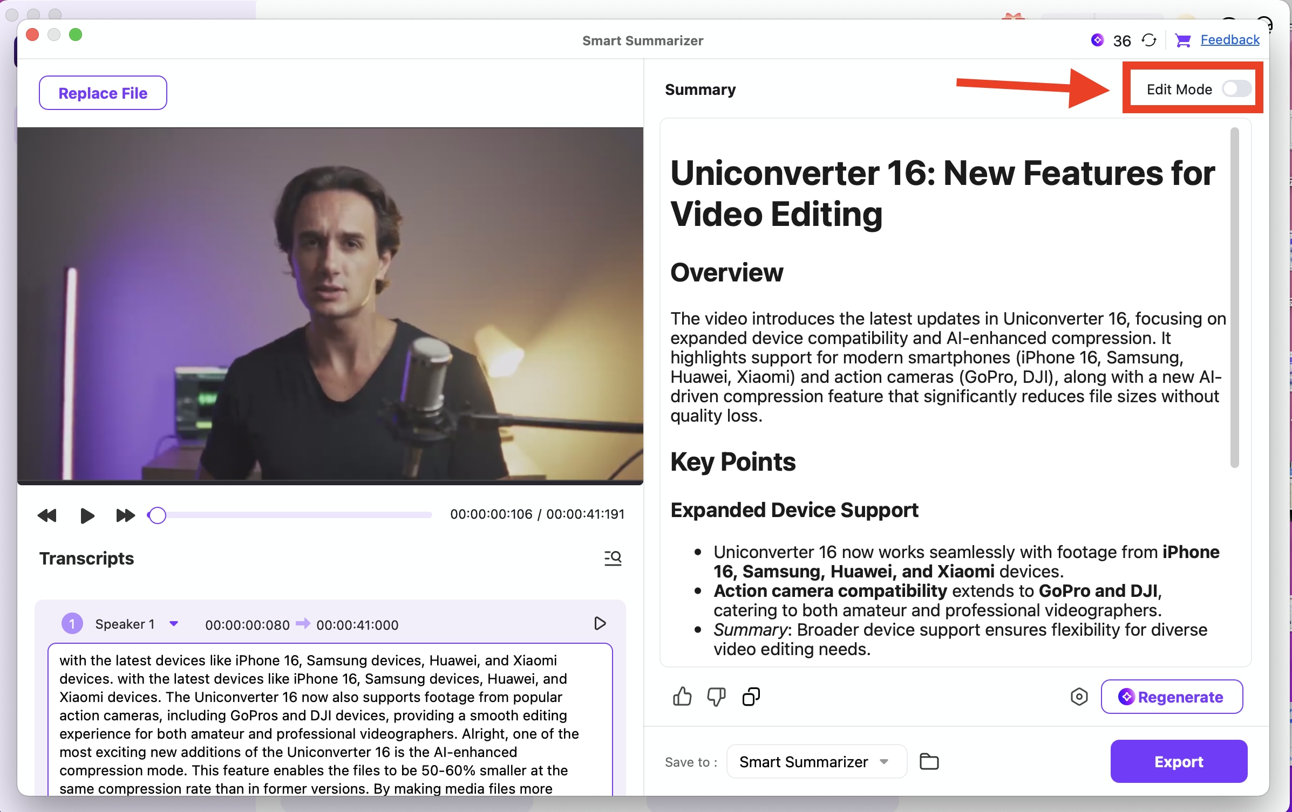Click the thumbs down icon
This screenshot has height=812, width=1292.
716,697
